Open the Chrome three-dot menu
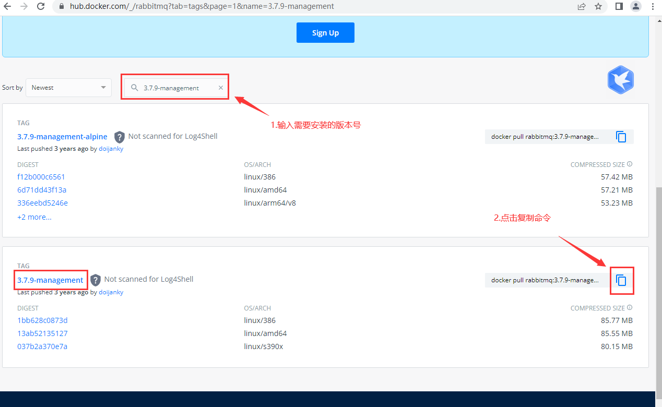The height and width of the screenshot is (407, 662). click(653, 7)
